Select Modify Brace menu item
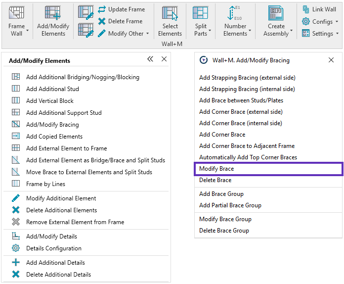344x284 pixels. pos(216,169)
